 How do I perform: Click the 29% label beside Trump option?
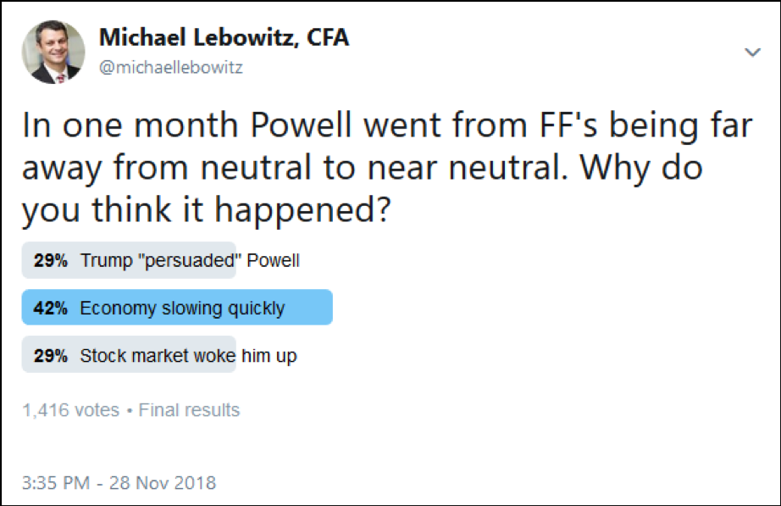(x=50, y=260)
